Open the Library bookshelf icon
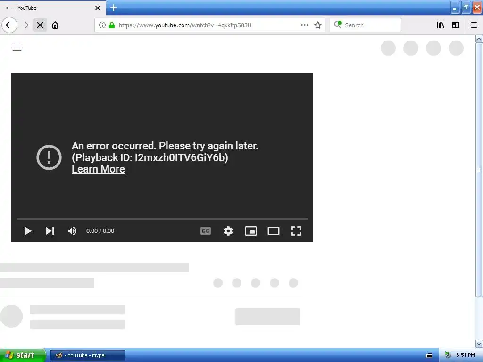 click(441, 25)
